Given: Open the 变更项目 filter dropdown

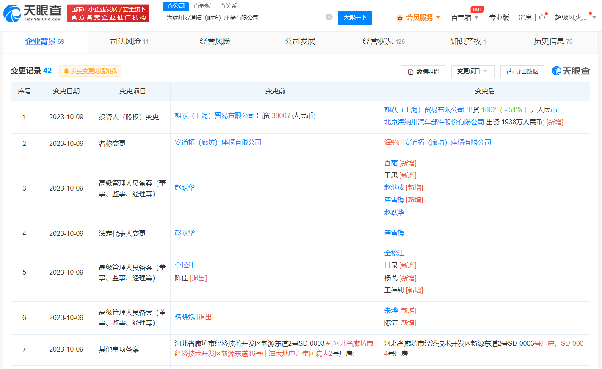Looking at the screenshot, I should coord(472,71).
